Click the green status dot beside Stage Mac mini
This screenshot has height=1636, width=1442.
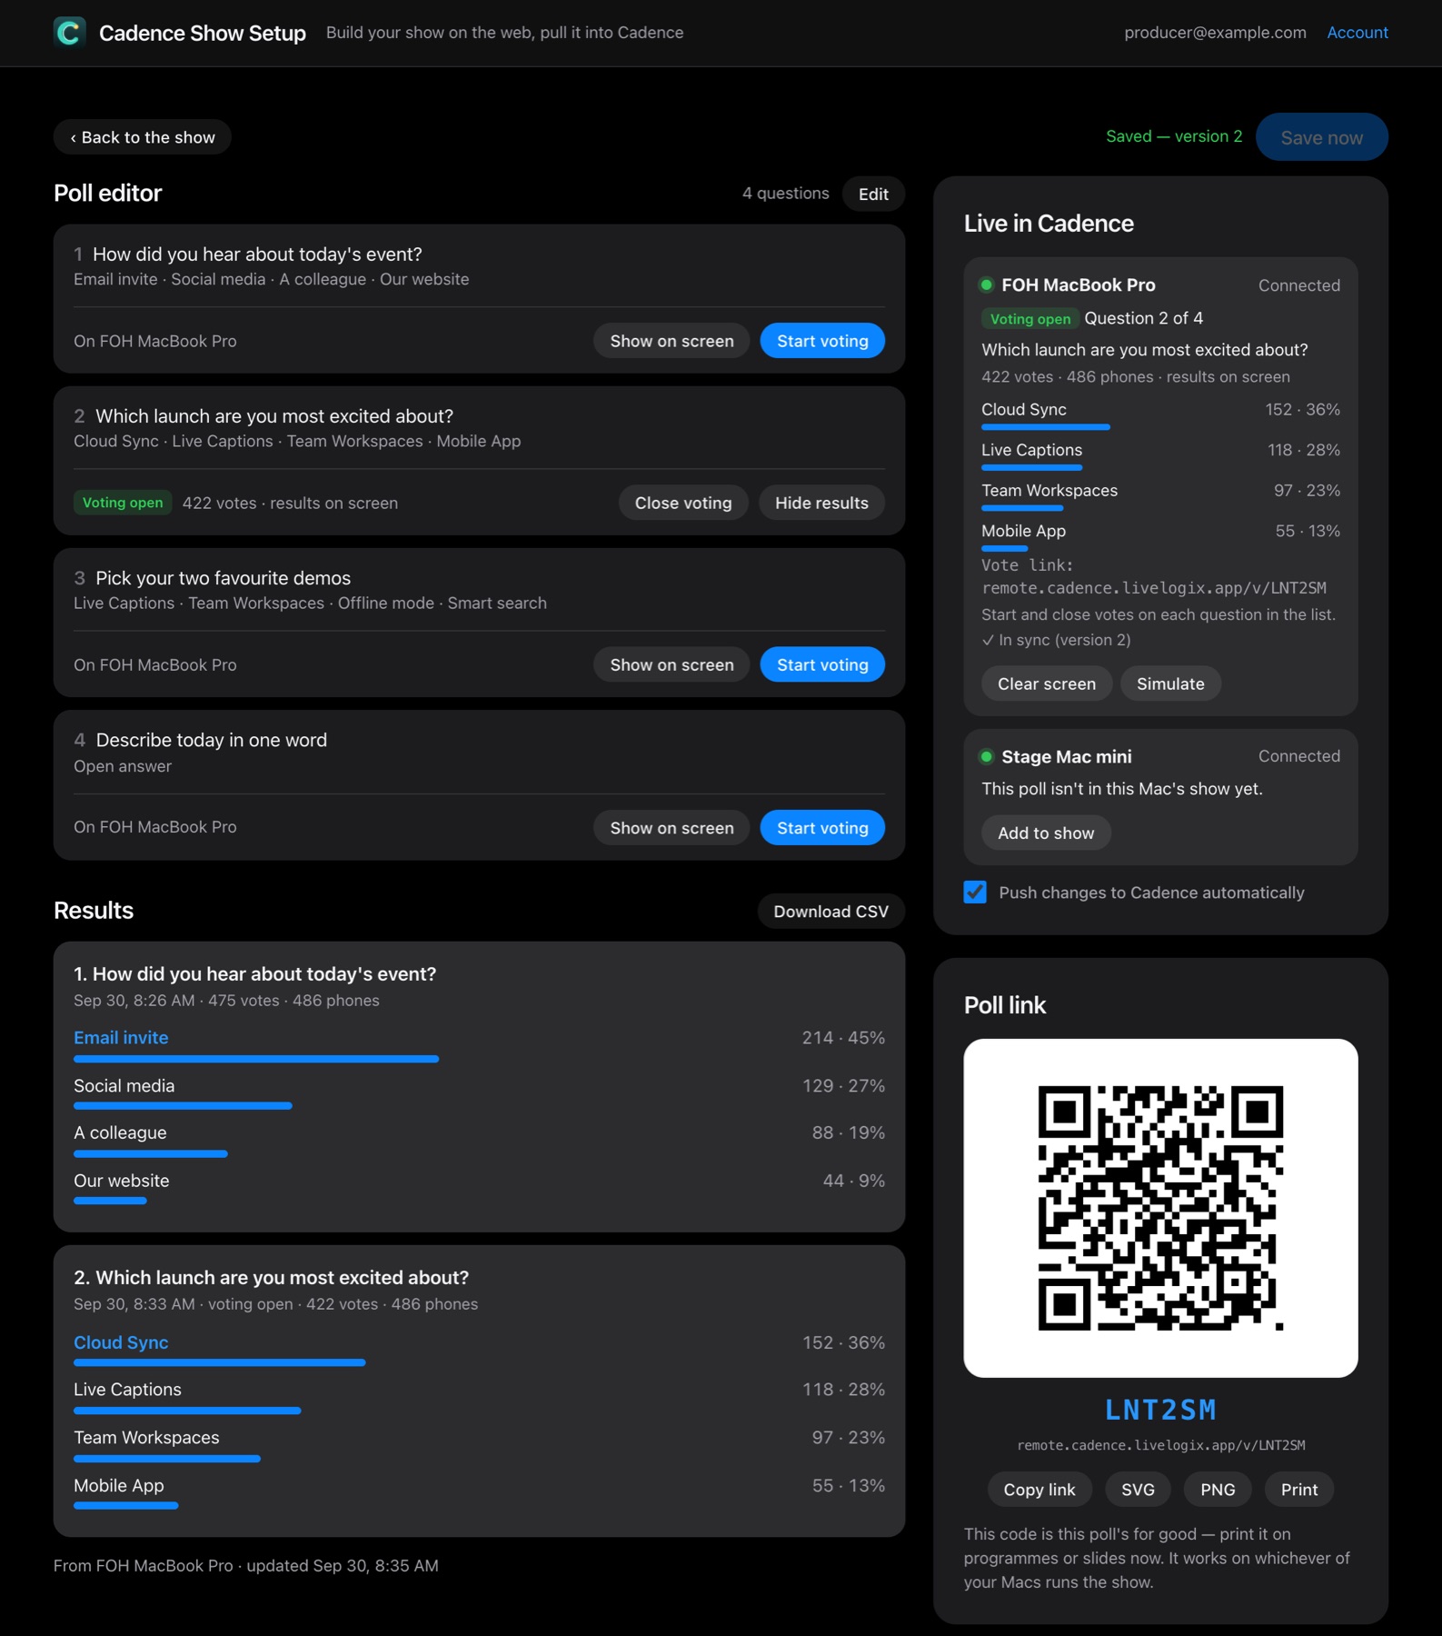[986, 756]
